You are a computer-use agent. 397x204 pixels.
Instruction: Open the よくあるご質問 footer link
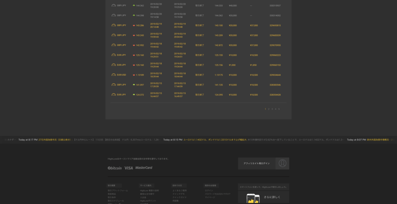180,190
